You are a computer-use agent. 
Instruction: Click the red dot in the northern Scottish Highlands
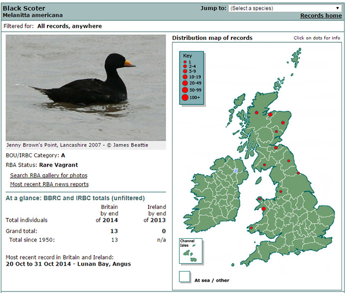click(256, 112)
